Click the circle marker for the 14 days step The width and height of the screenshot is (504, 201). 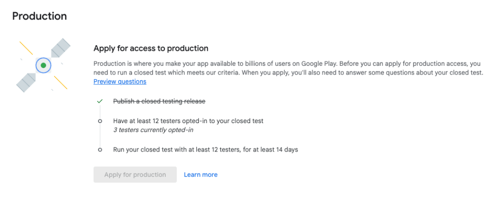click(100, 150)
